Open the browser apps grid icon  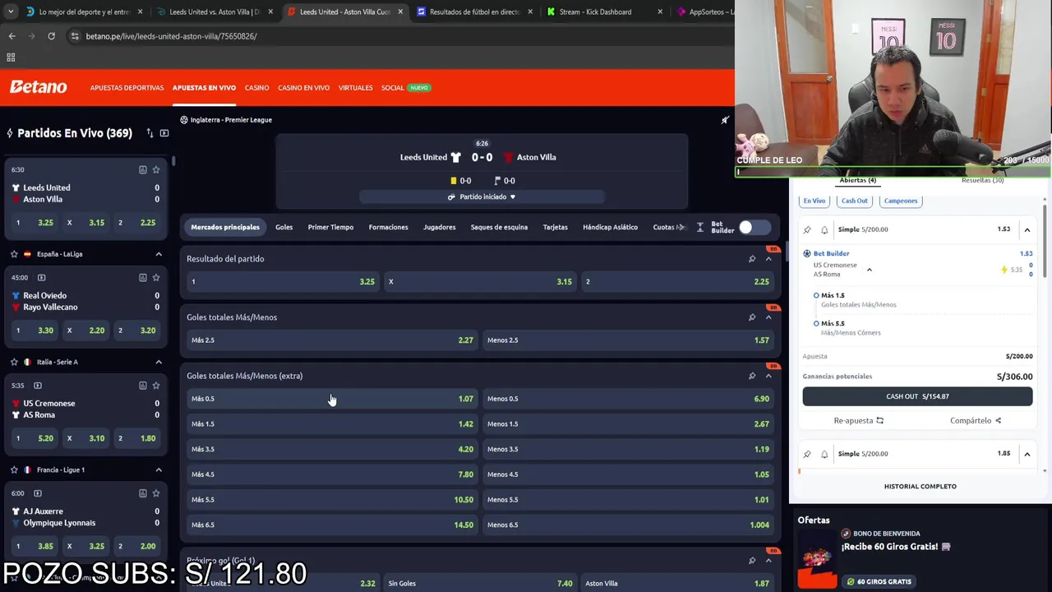pos(11,58)
